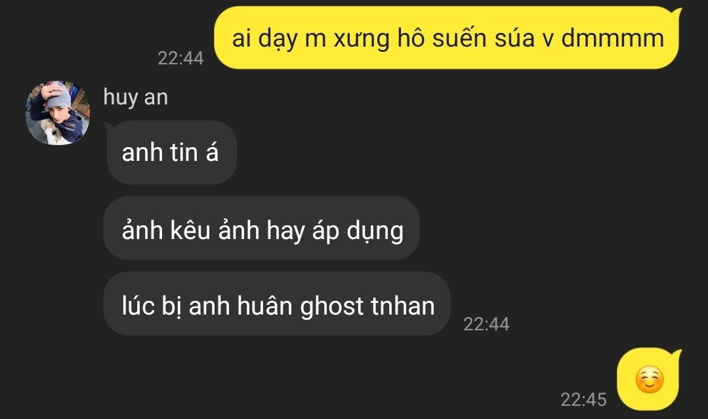This screenshot has width=708, height=419.
Task: Tap the sender name huy an
Action: [135, 97]
